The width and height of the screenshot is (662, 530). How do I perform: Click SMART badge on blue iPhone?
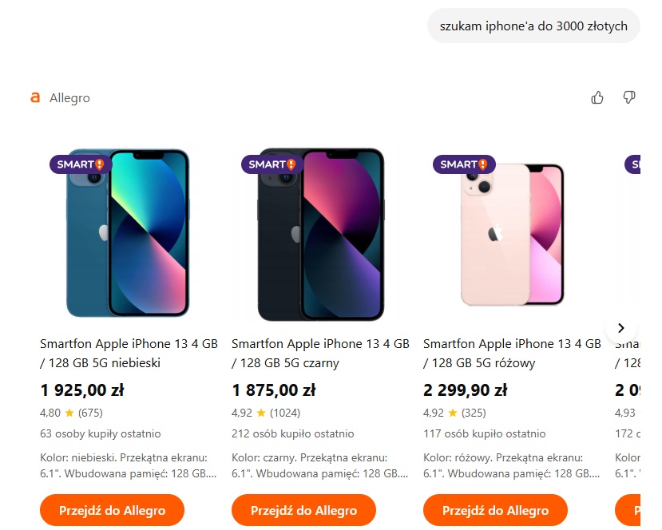(81, 164)
